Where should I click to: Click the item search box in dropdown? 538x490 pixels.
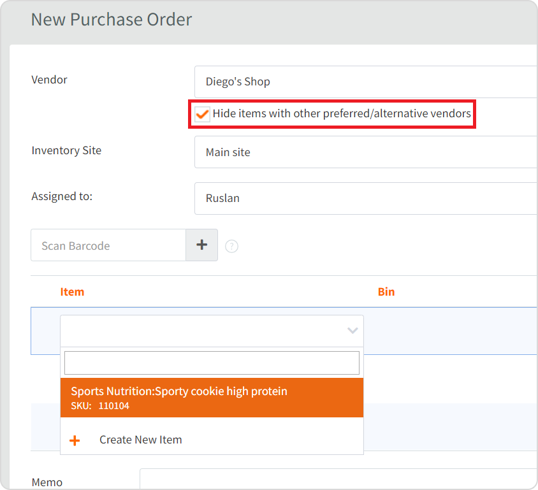pyautogui.click(x=212, y=363)
